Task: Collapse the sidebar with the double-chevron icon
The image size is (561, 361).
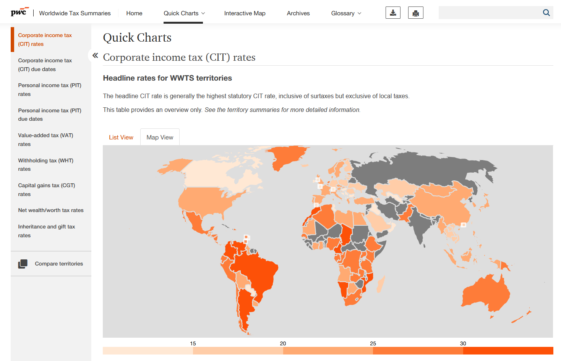Action: (x=95, y=55)
